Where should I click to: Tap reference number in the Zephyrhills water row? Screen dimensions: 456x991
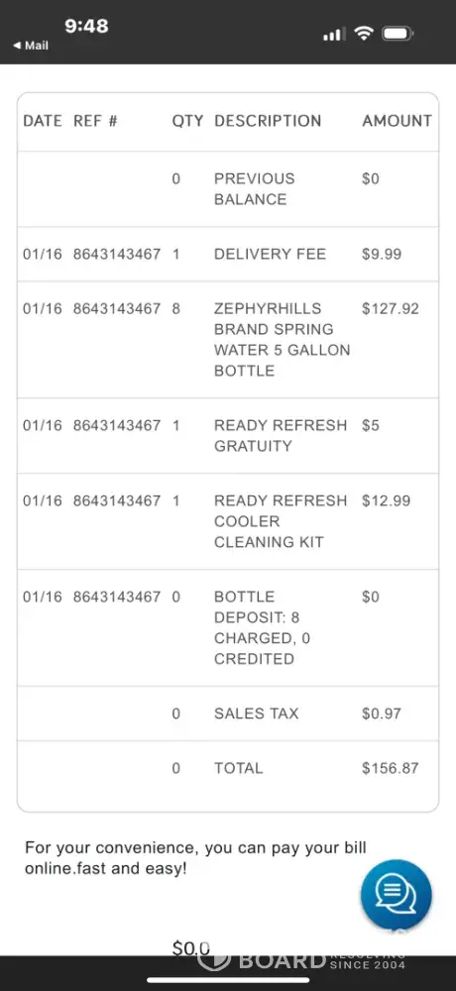click(117, 308)
